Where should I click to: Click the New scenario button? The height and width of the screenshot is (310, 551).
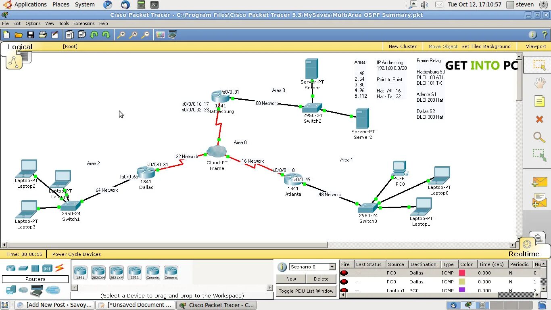[291, 279]
